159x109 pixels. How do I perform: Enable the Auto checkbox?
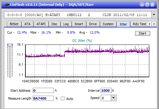[63, 98]
